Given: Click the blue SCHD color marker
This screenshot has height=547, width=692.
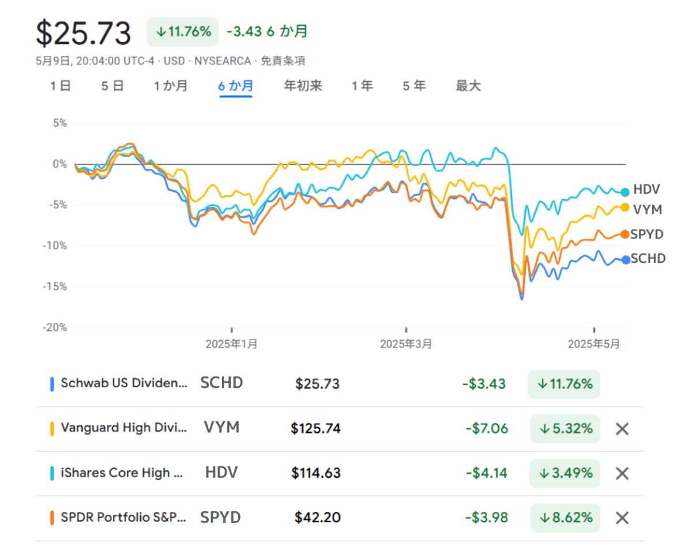Looking at the screenshot, I should point(52,384).
